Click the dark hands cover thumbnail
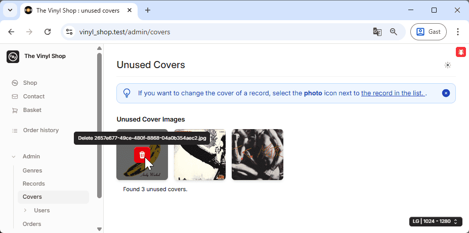Screen dimensions: 469x233 [x=258, y=154]
